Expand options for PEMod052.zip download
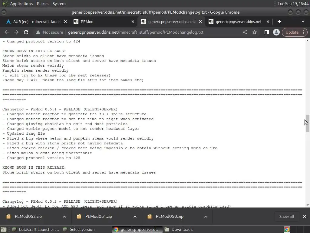This screenshot has width=310, height=233. pyautogui.click(x=64, y=217)
